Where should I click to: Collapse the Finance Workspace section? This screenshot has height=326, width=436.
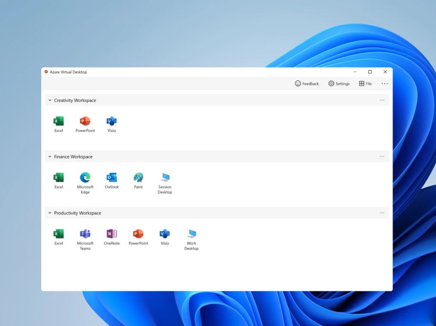50,157
